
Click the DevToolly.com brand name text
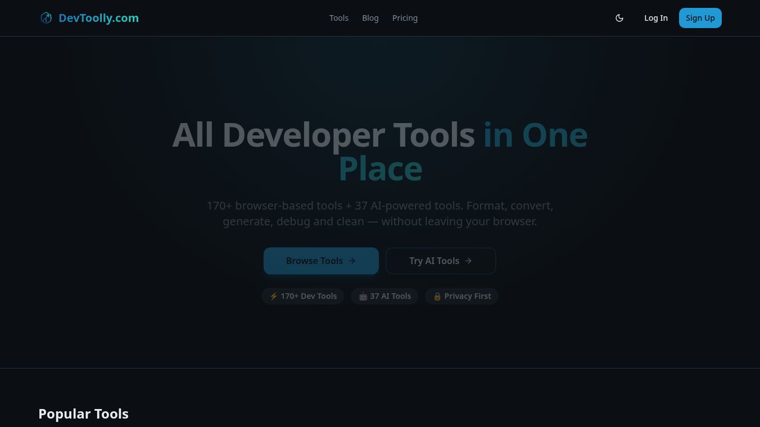pos(98,17)
